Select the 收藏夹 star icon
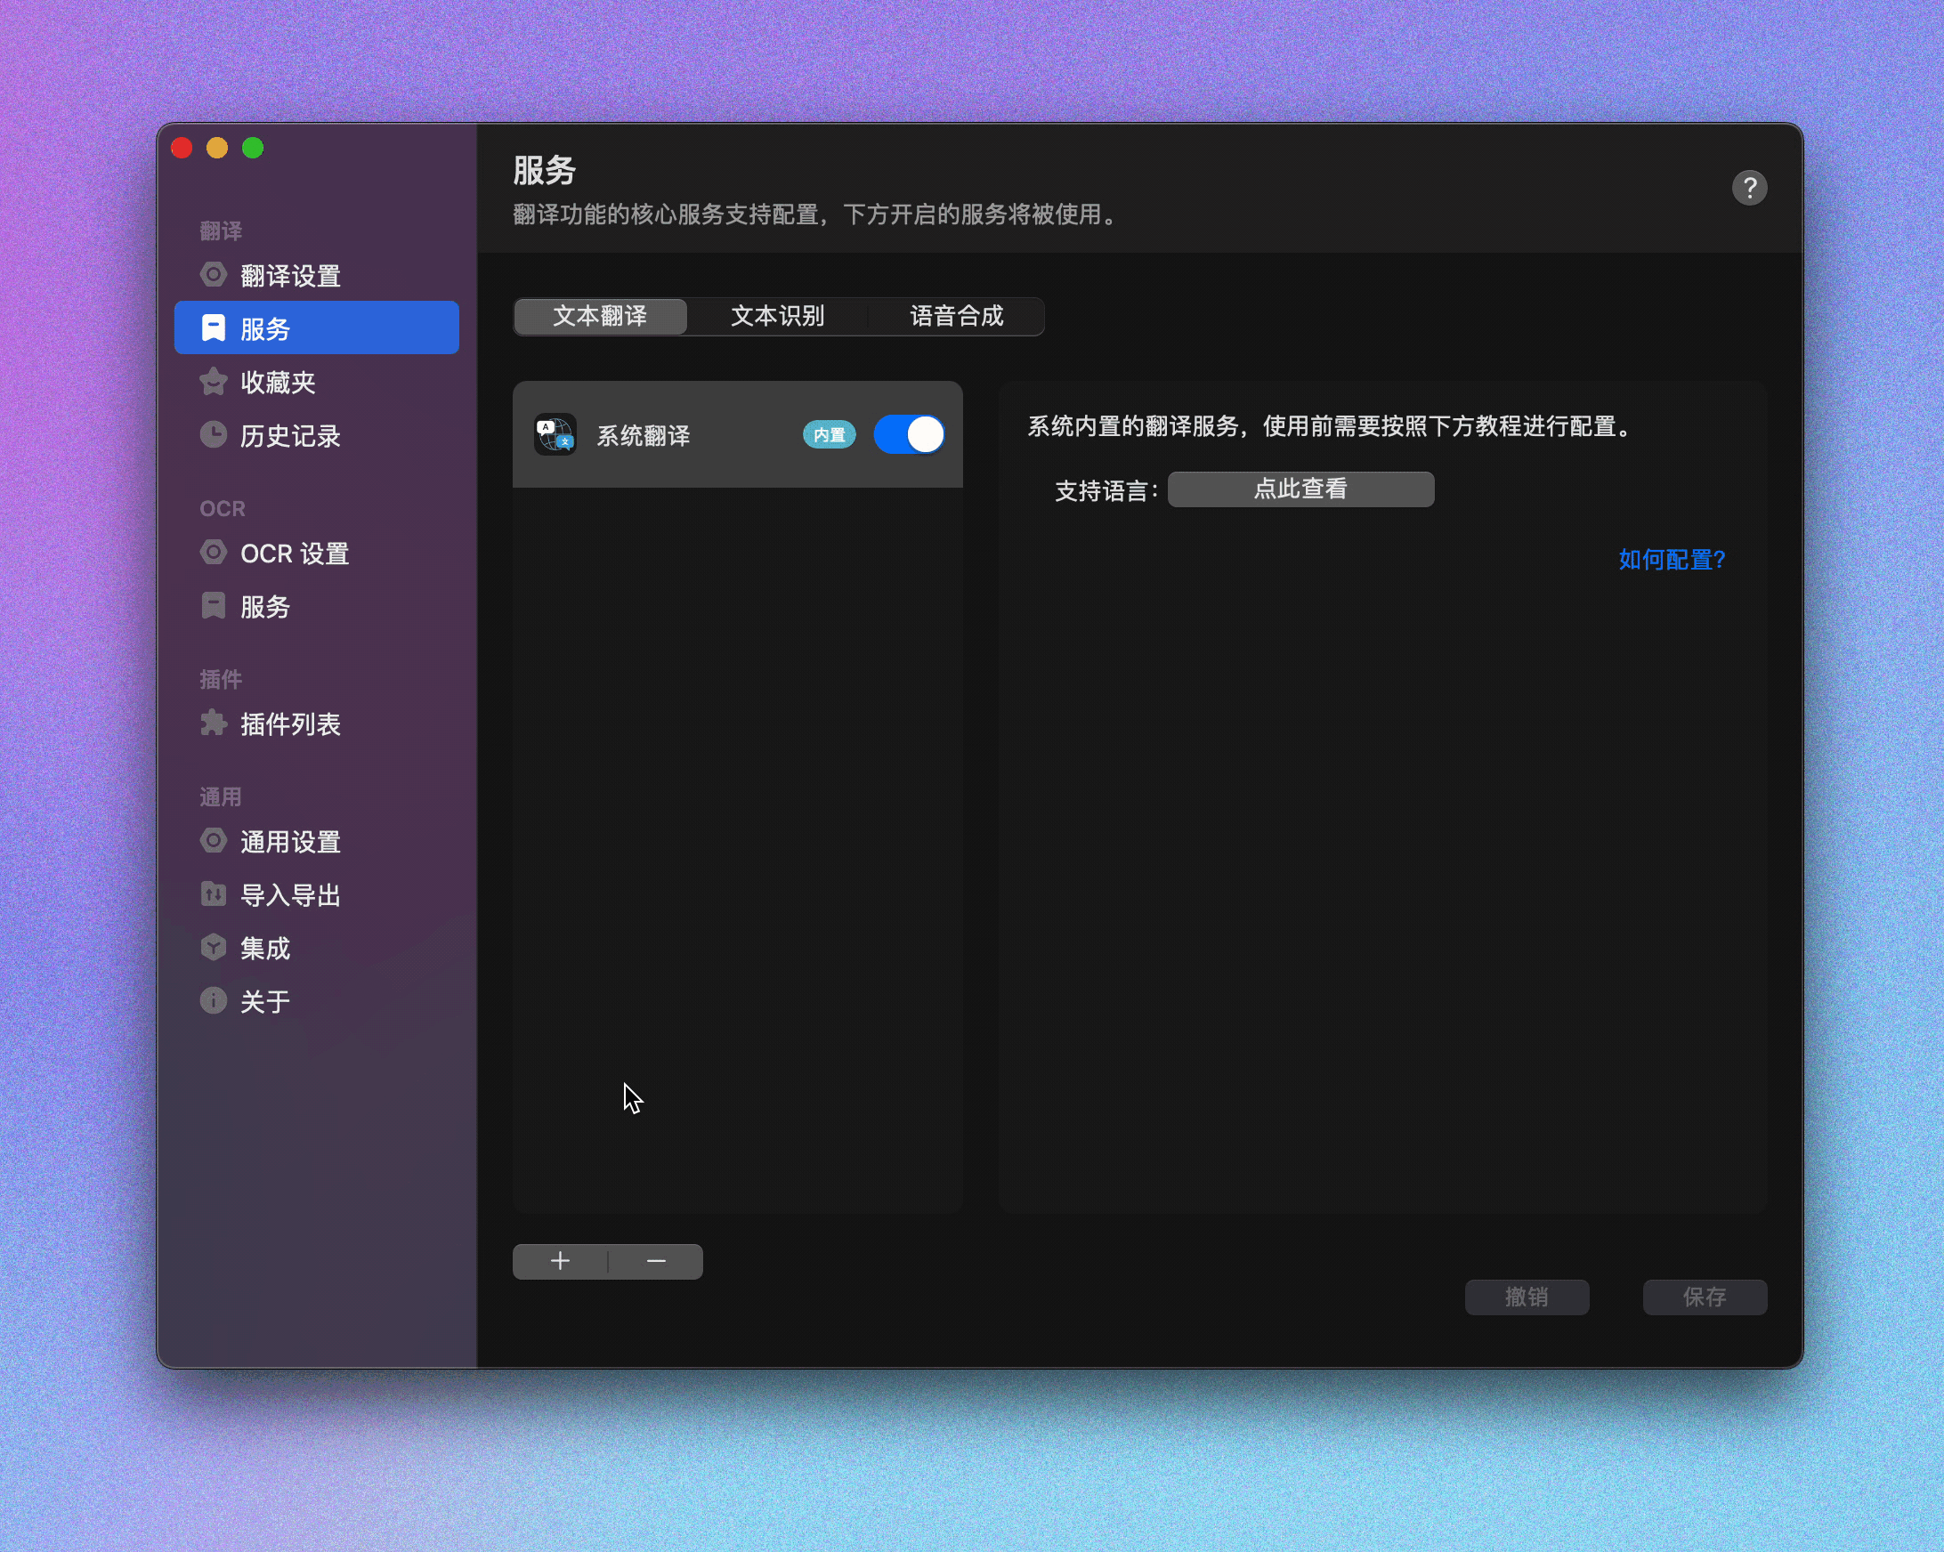Screen dimensions: 1944x1552 214,382
